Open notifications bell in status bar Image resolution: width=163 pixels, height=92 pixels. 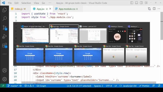159,86
